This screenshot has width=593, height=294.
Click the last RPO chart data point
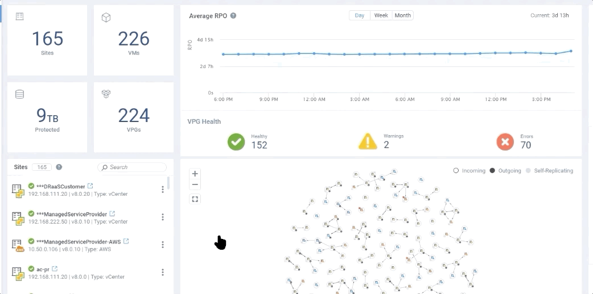(x=571, y=51)
